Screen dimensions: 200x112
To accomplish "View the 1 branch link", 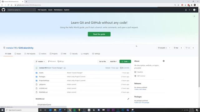I will point(52,62).
